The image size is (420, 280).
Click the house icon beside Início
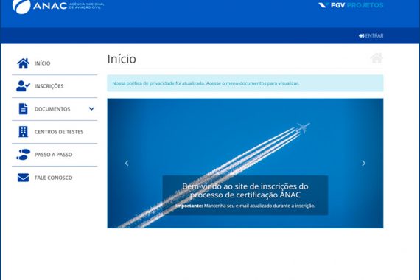click(x=24, y=63)
